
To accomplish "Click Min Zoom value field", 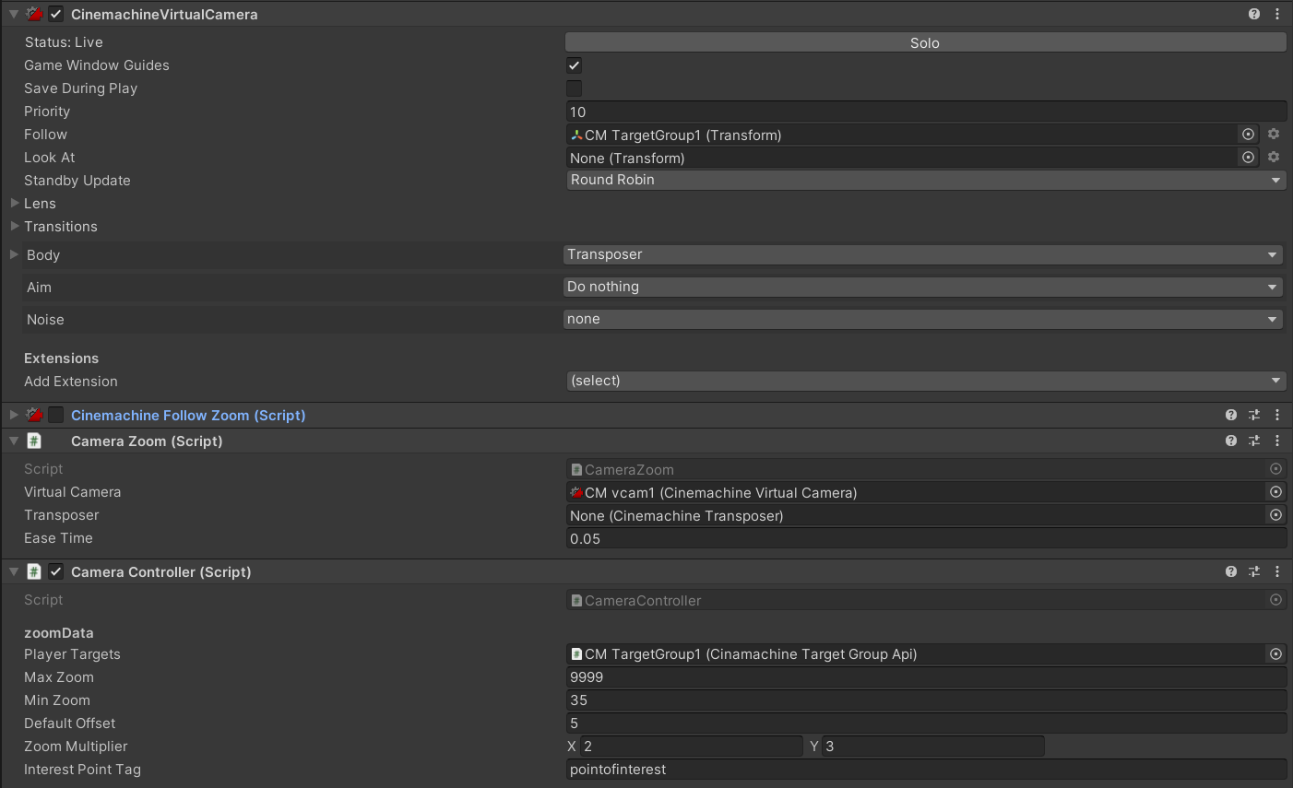I will (x=926, y=700).
